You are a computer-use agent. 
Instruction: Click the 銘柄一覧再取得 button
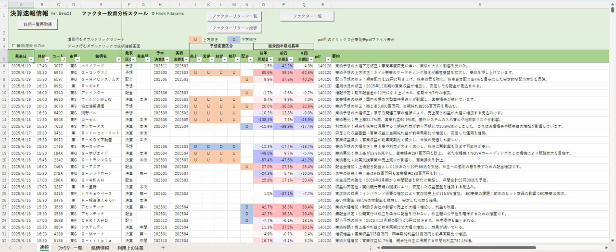[x=37, y=24]
